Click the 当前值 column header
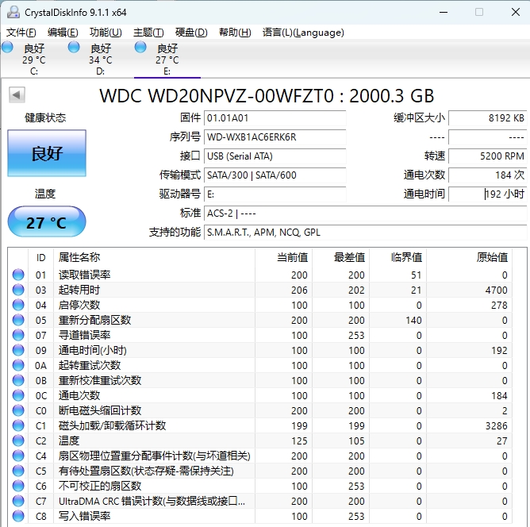530x527 pixels. pos(283,257)
